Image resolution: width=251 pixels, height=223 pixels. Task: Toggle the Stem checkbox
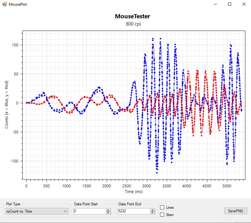tap(162, 215)
